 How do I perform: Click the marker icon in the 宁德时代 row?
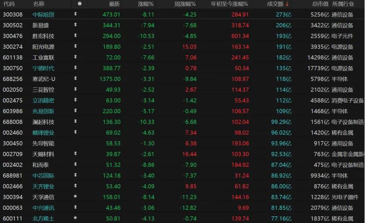click(76, 68)
